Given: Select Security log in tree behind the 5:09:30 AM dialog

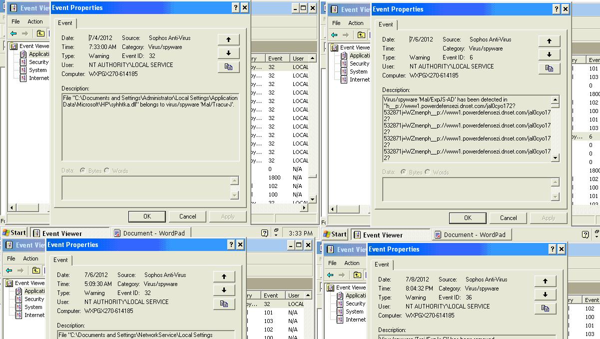Looking at the screenshot, I should (30, 299).
